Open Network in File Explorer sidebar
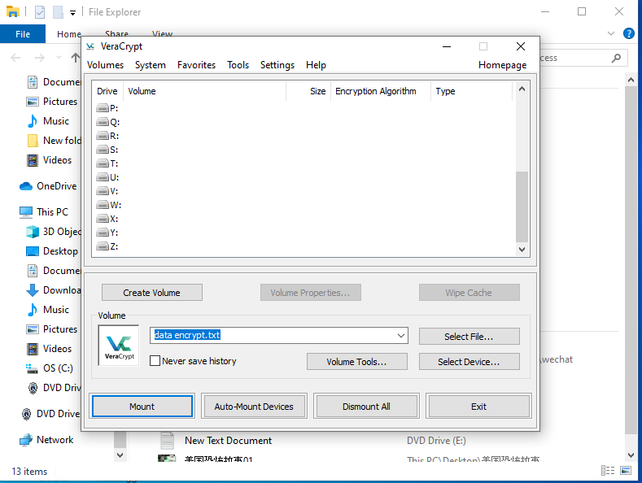This screenshot has width=642, height=483. click(46, 440)
